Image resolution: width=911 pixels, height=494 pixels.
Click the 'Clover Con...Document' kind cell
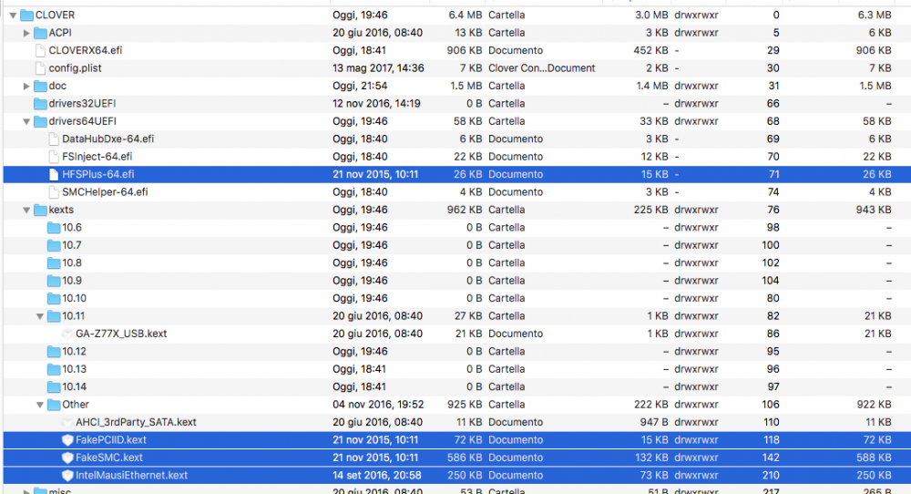[541, 68]
